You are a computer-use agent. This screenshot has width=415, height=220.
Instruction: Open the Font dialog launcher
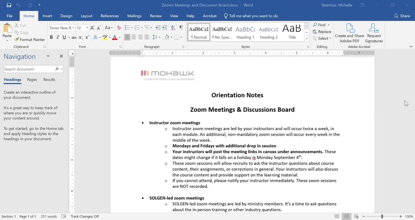(x=120, y=47)
